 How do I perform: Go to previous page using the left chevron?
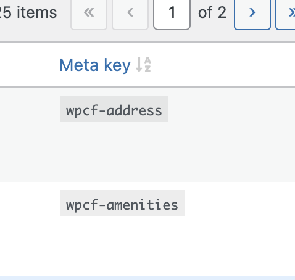tap(130, 13)
